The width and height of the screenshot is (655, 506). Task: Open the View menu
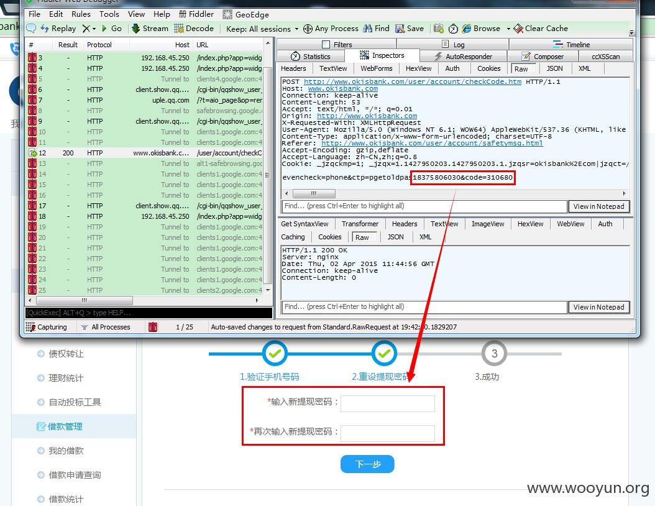136,14
